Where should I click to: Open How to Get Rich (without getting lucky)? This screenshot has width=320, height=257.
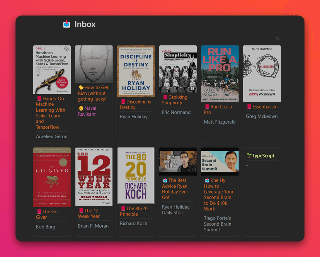[x=93, y=93]
